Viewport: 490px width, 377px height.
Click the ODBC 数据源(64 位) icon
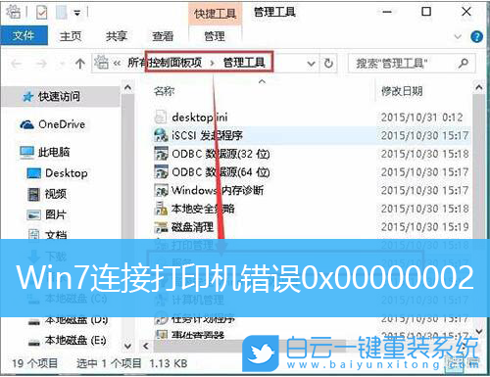[161, 171]
